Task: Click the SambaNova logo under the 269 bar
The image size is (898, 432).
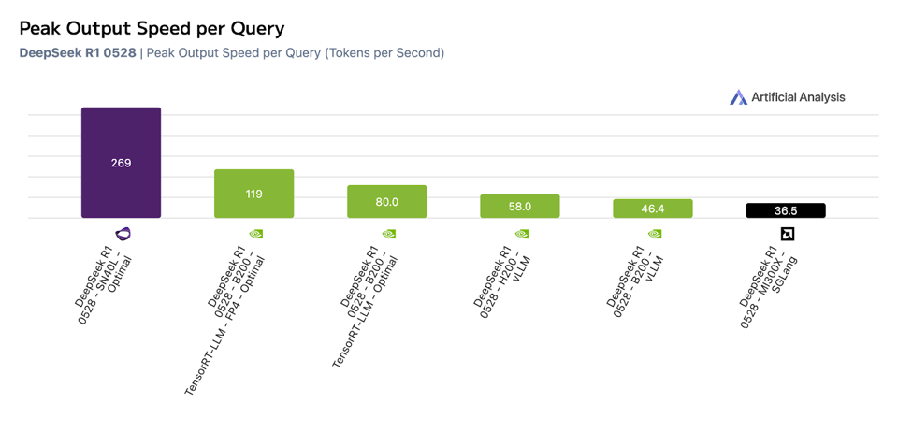Action: 123,234
